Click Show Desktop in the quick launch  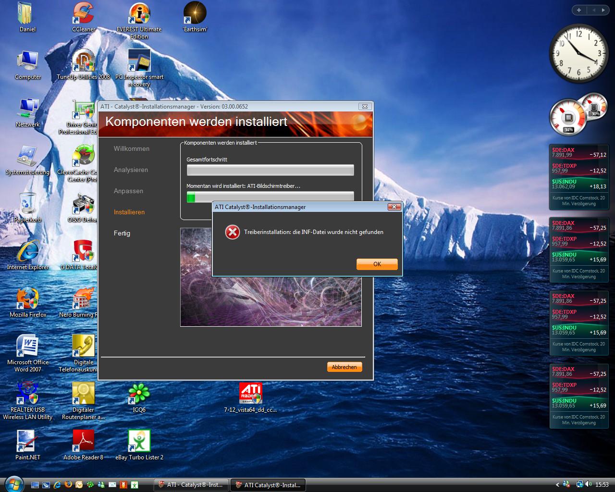tap(35, 485)
